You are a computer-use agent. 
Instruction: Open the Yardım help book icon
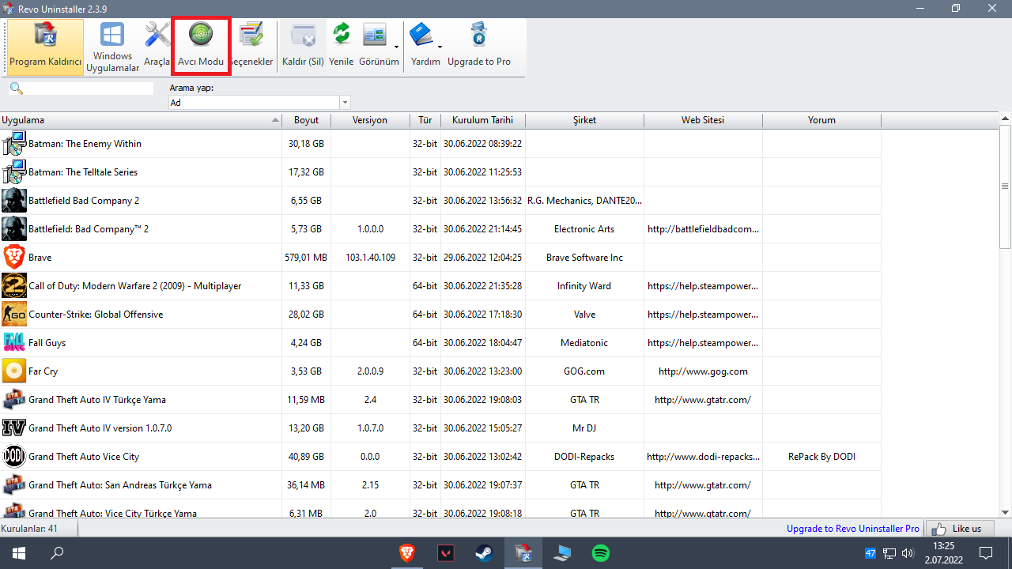421,36
